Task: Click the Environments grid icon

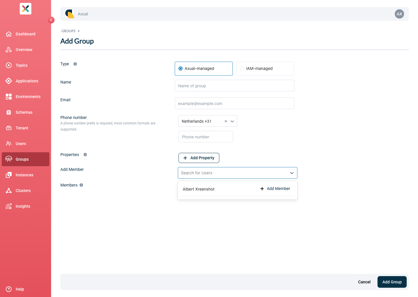Action: pyautogui.click(x=9, y=97)
